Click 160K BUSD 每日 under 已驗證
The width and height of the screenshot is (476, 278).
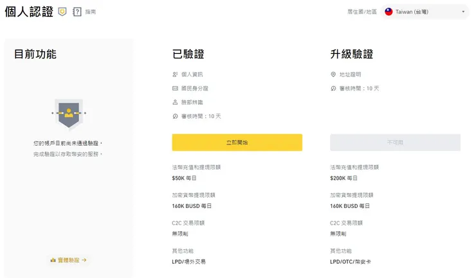pos(192,206)
